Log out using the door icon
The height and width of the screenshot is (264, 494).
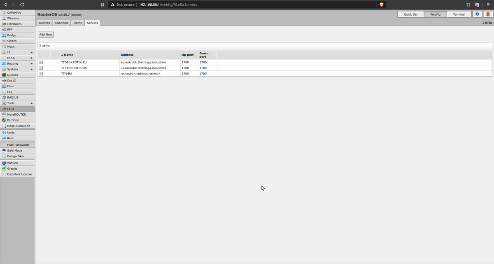click(x=488, y=14)
